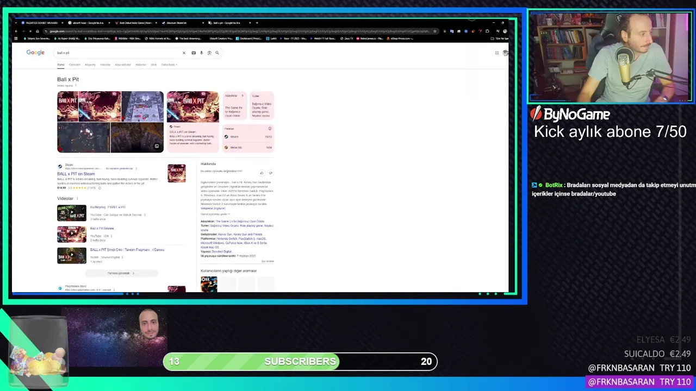Open Reddit BALL x PIT Şimdi Çıktı video

pos(72,255)
